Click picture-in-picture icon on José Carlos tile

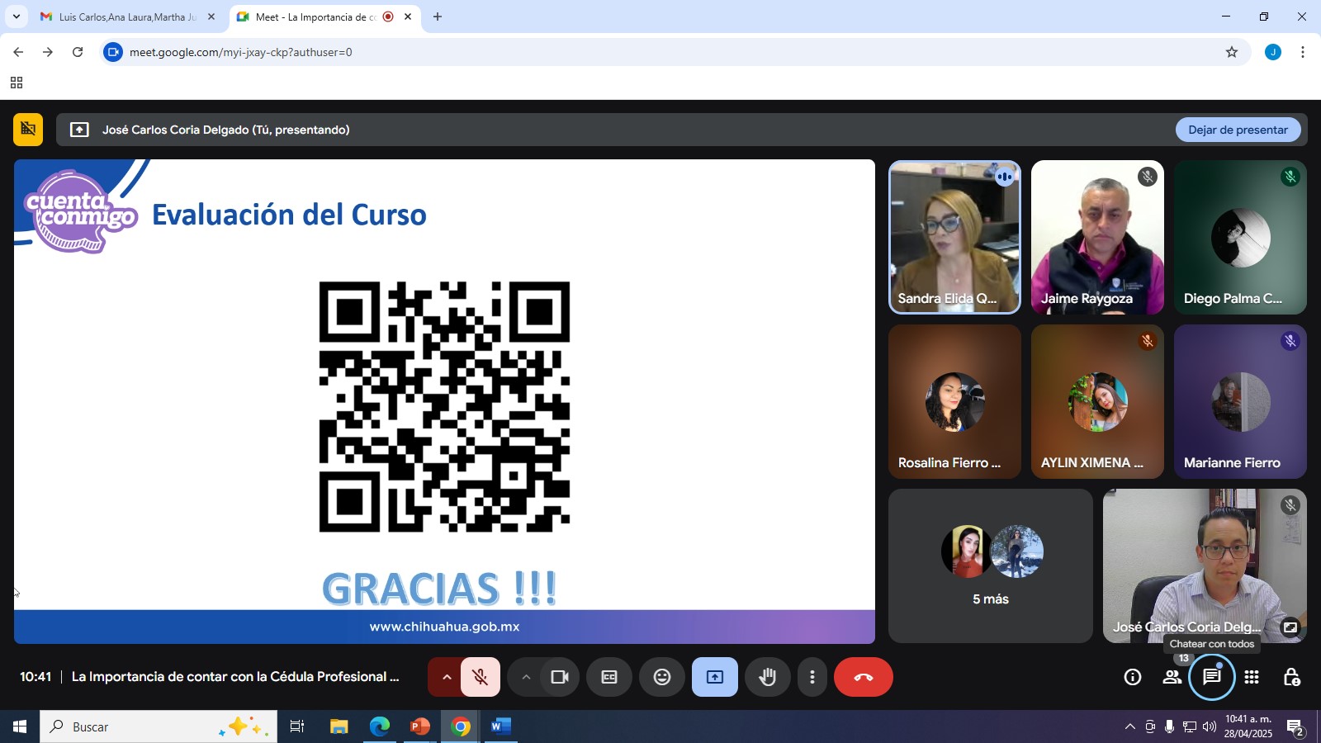point(1290,627)
